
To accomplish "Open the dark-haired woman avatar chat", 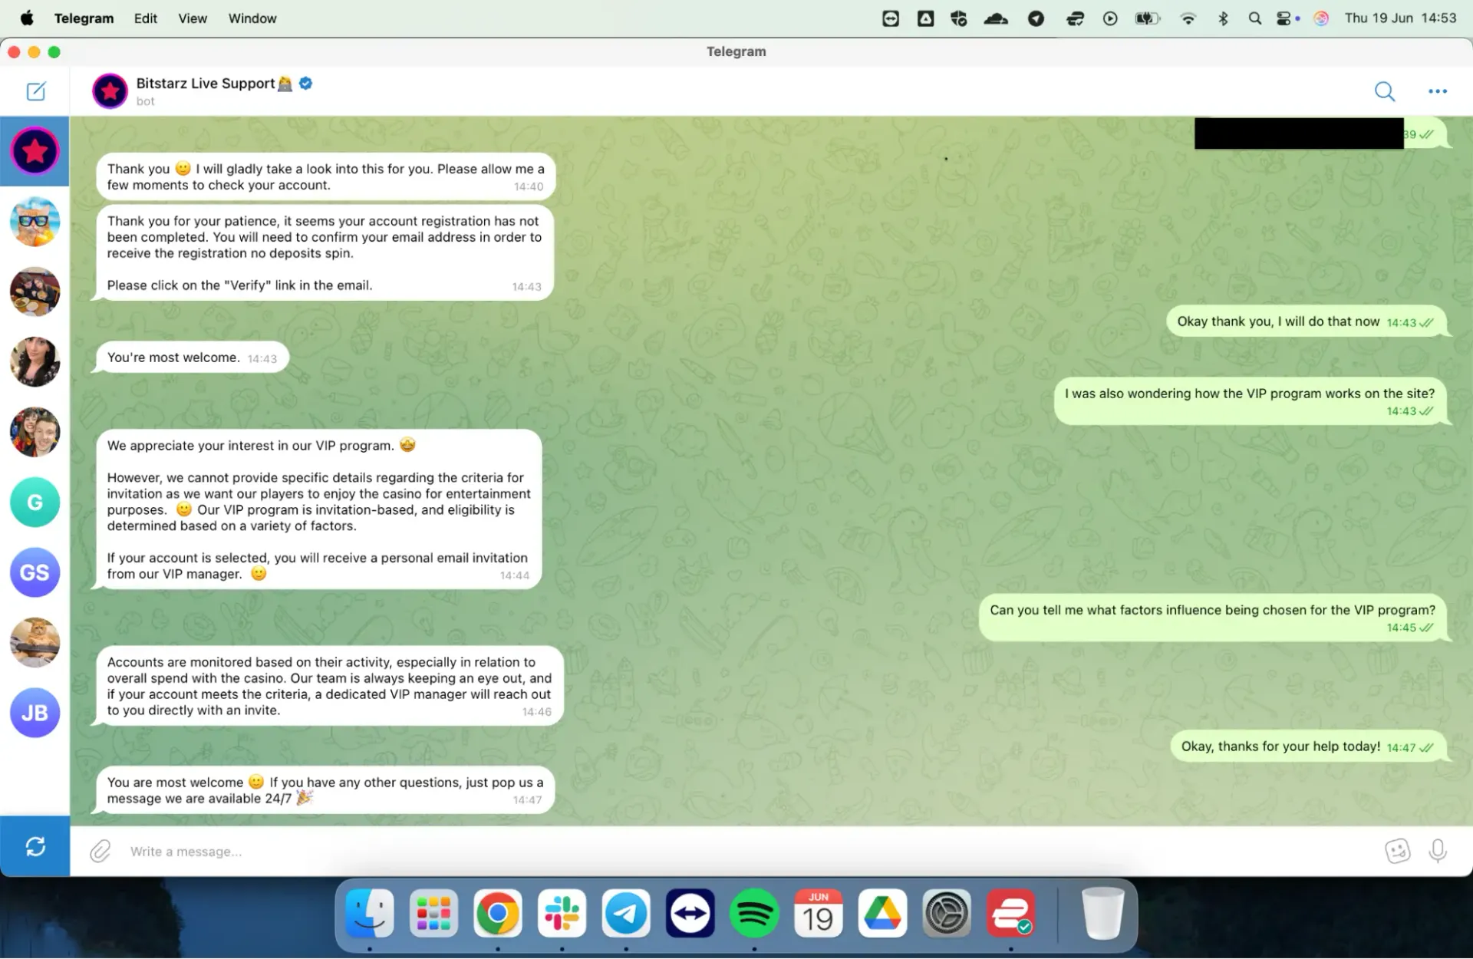I will 35,361.
